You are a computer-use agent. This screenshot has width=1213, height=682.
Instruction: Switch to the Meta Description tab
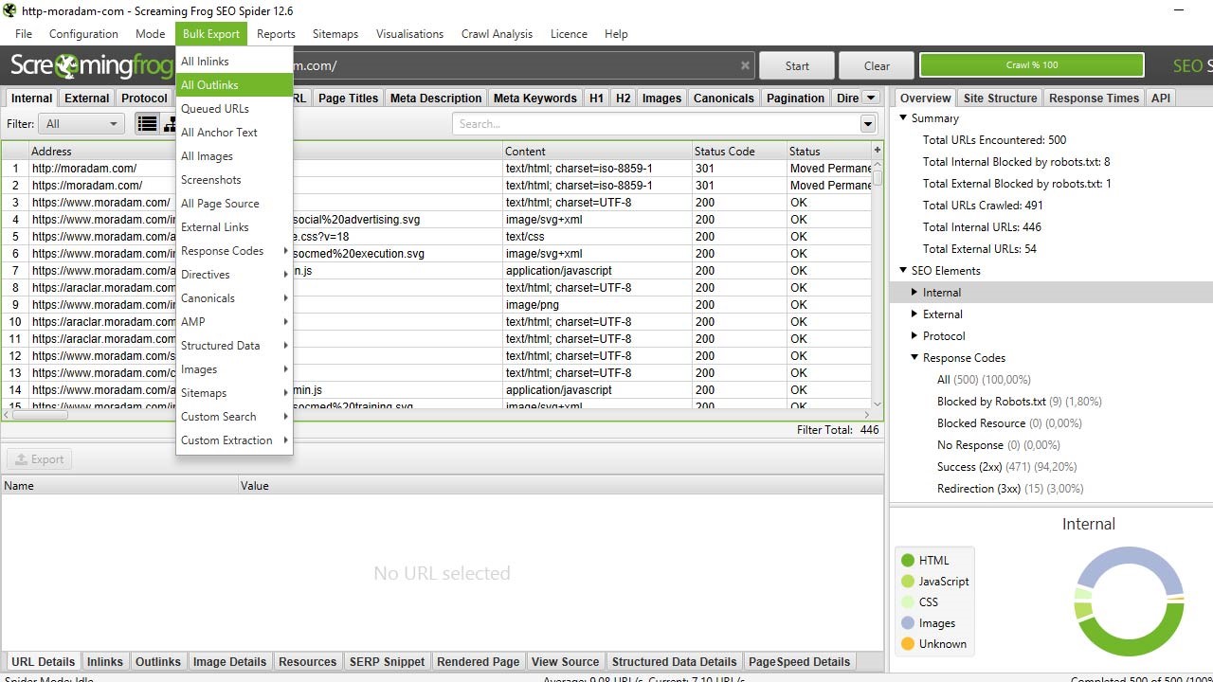pos(436,99)
